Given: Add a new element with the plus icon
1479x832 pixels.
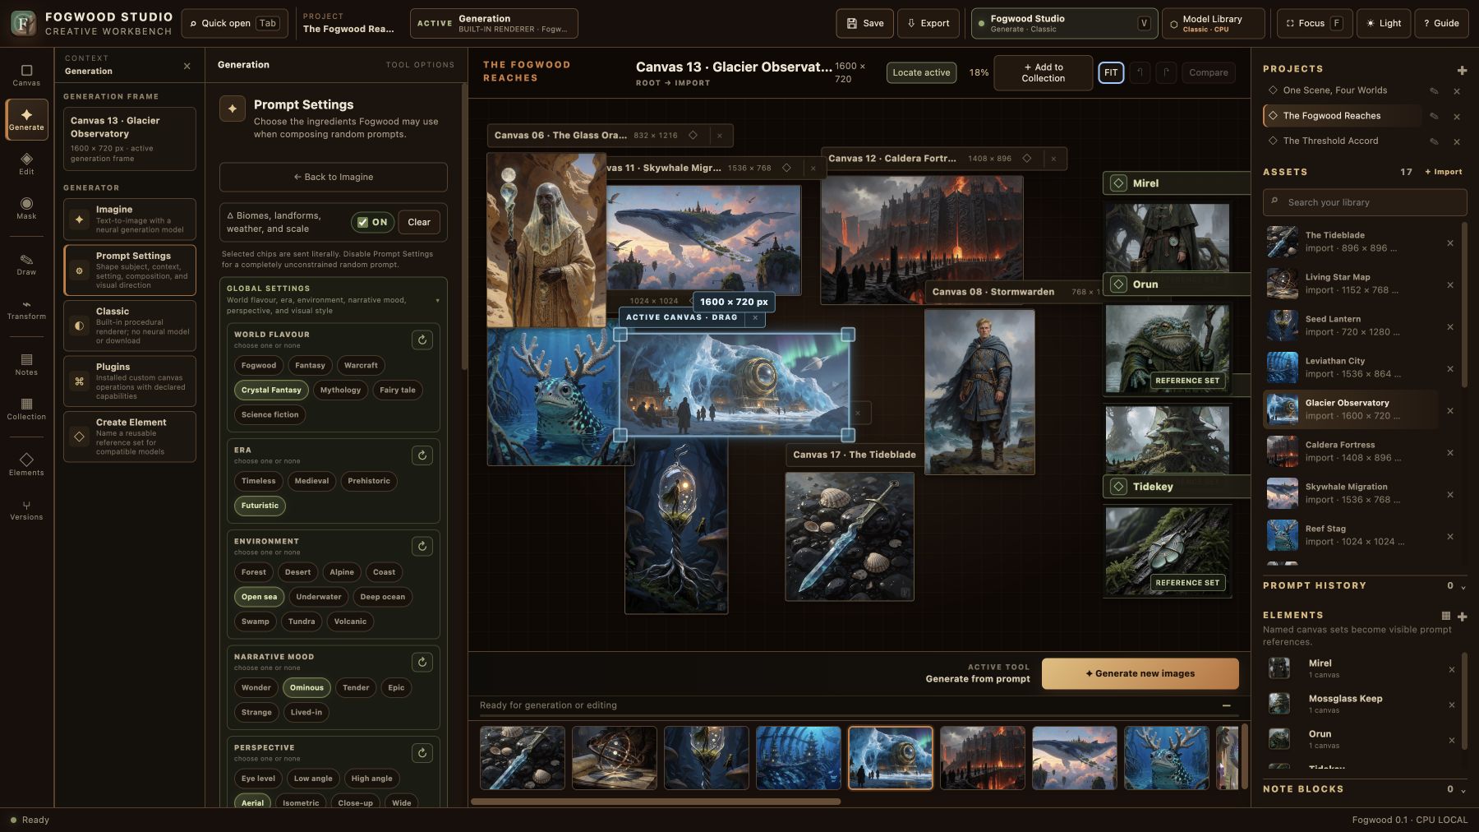Looking at the screenshot, I should (1462, 617).
